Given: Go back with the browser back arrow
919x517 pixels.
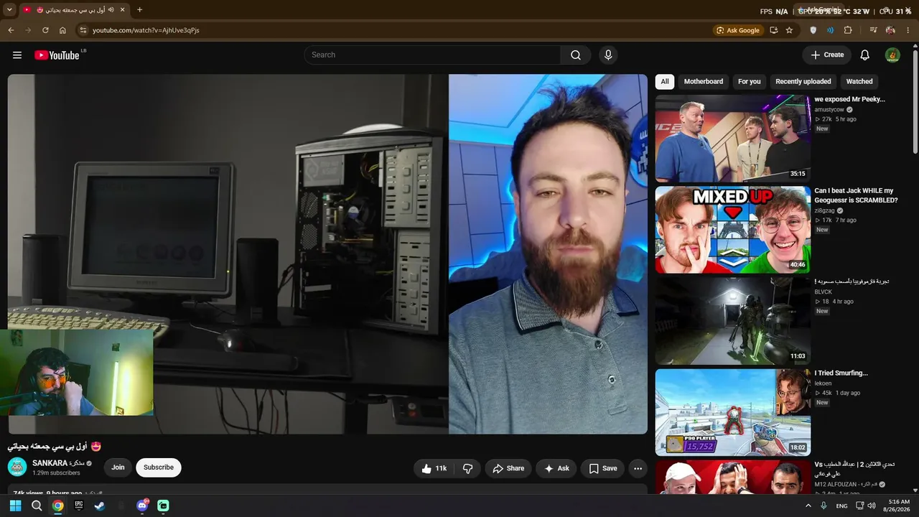Looking at the screenshot, I should click(11, 30).
